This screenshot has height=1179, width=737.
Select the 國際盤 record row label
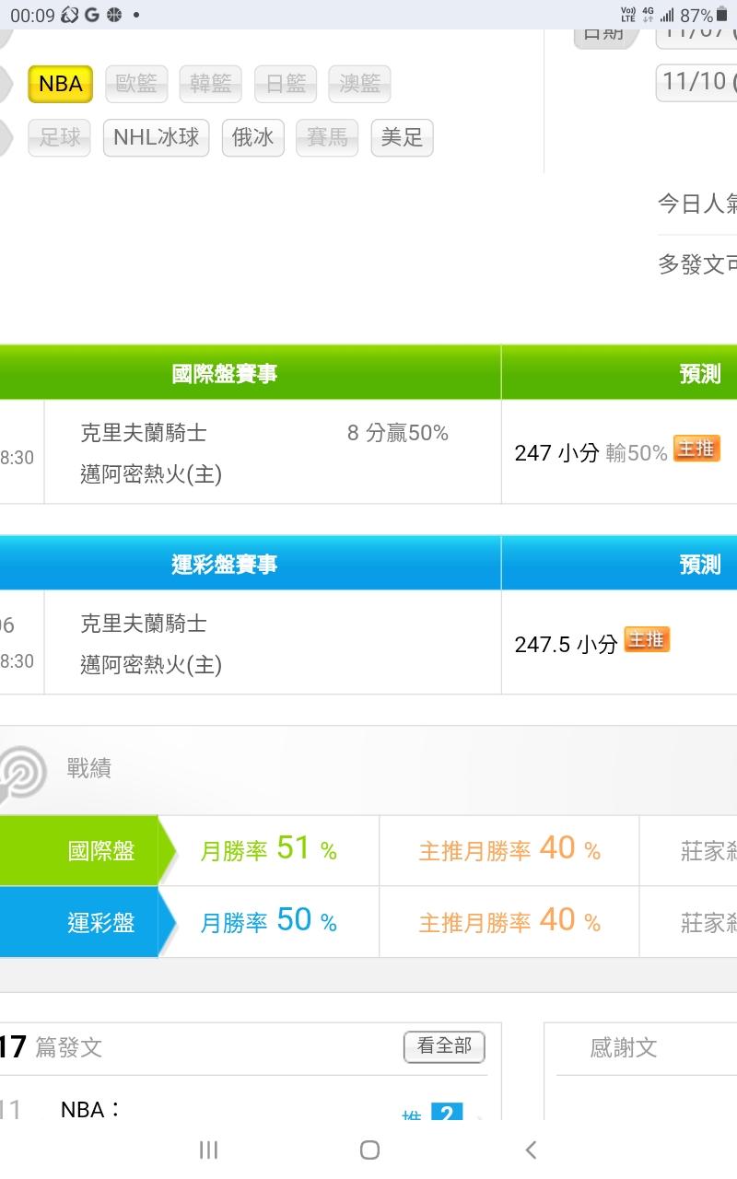pos(100,851)
